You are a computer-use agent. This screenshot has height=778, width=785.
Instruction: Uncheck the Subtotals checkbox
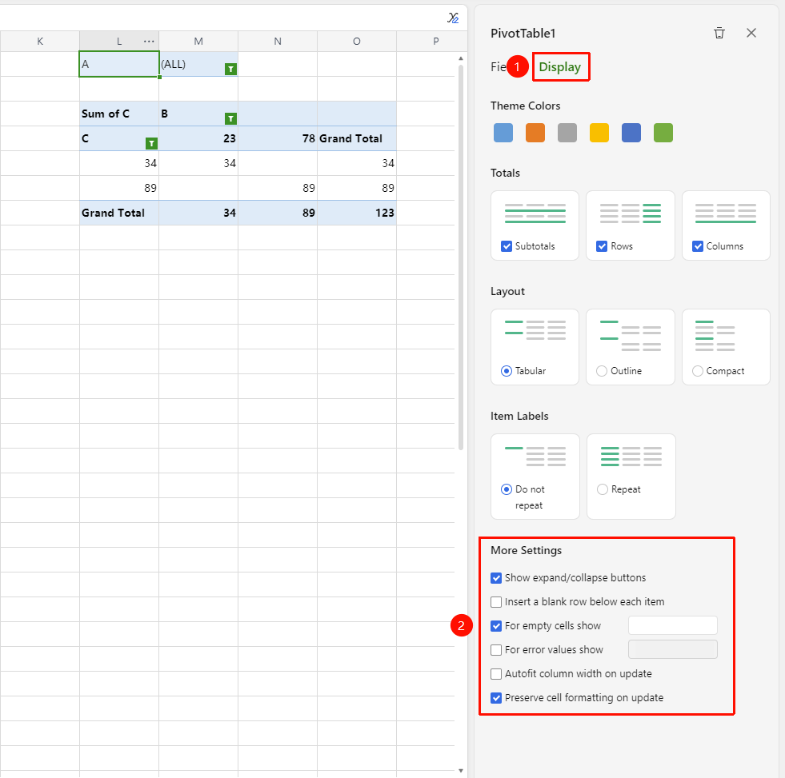click(x=507, y=246)
